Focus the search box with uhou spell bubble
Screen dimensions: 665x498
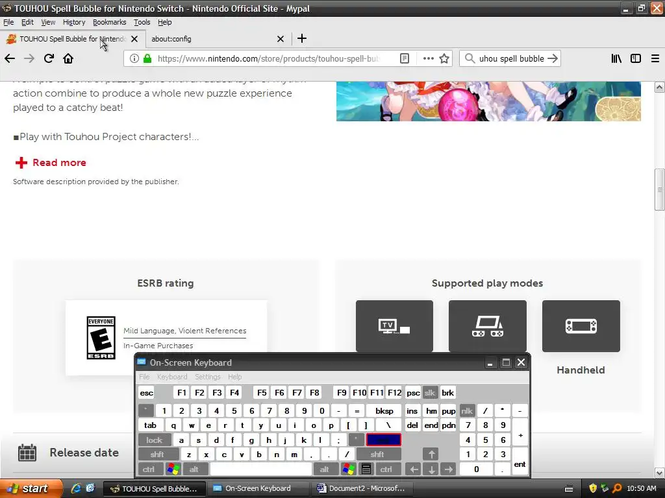coord(512,58)
